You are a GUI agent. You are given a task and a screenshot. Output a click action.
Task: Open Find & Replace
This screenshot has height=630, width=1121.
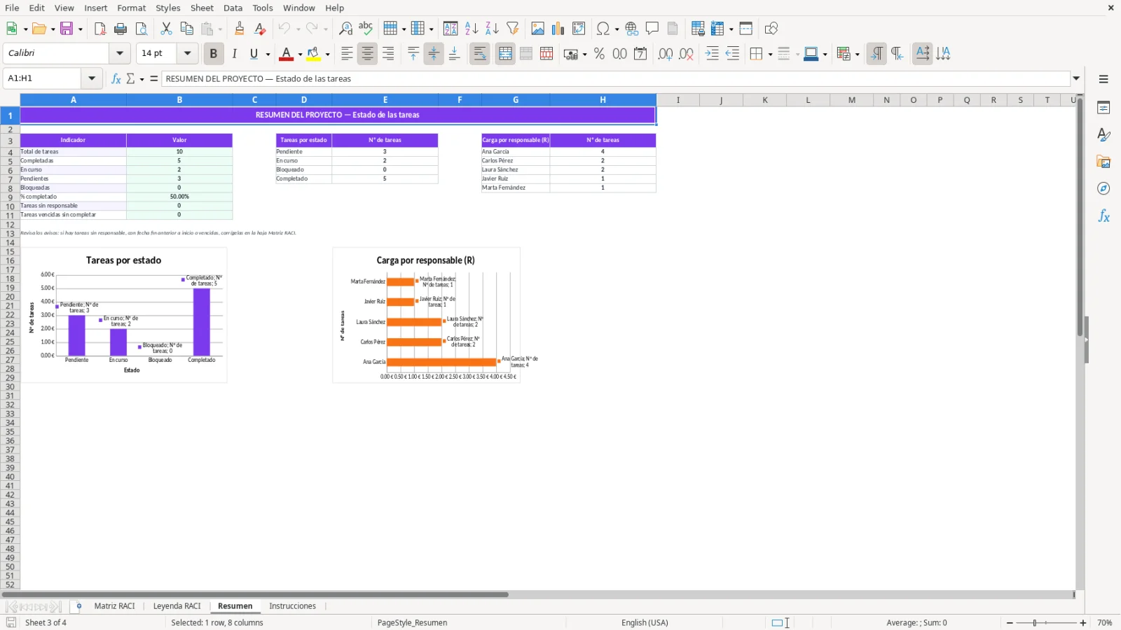pos(345,29)
